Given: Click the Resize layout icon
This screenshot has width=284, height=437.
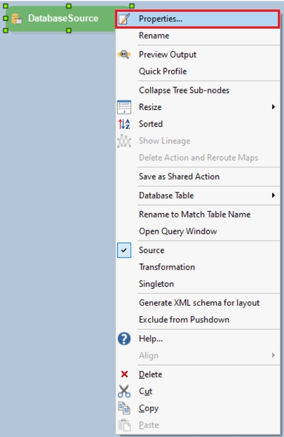Looking at the screenshot, I should 124,107.
